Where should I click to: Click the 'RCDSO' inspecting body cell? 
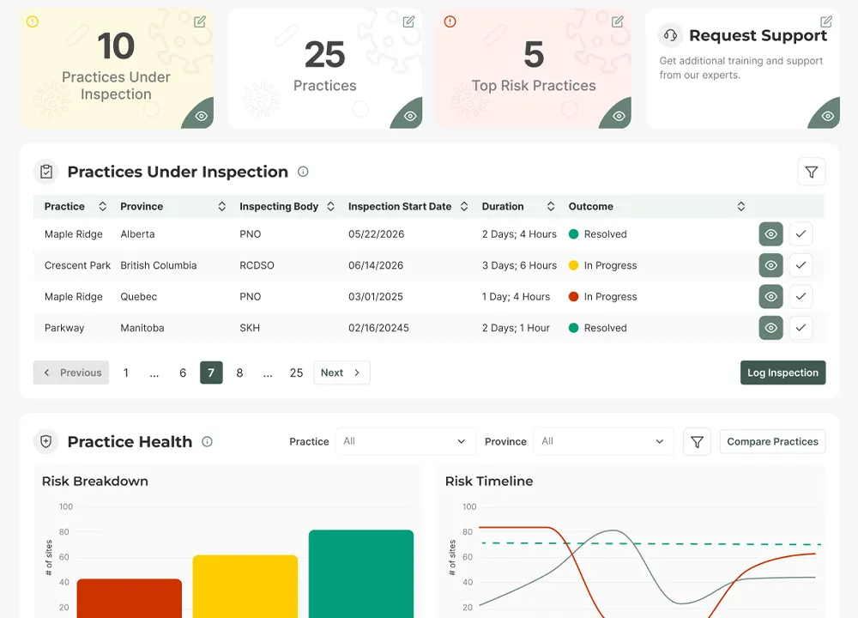tap(257, 265)
